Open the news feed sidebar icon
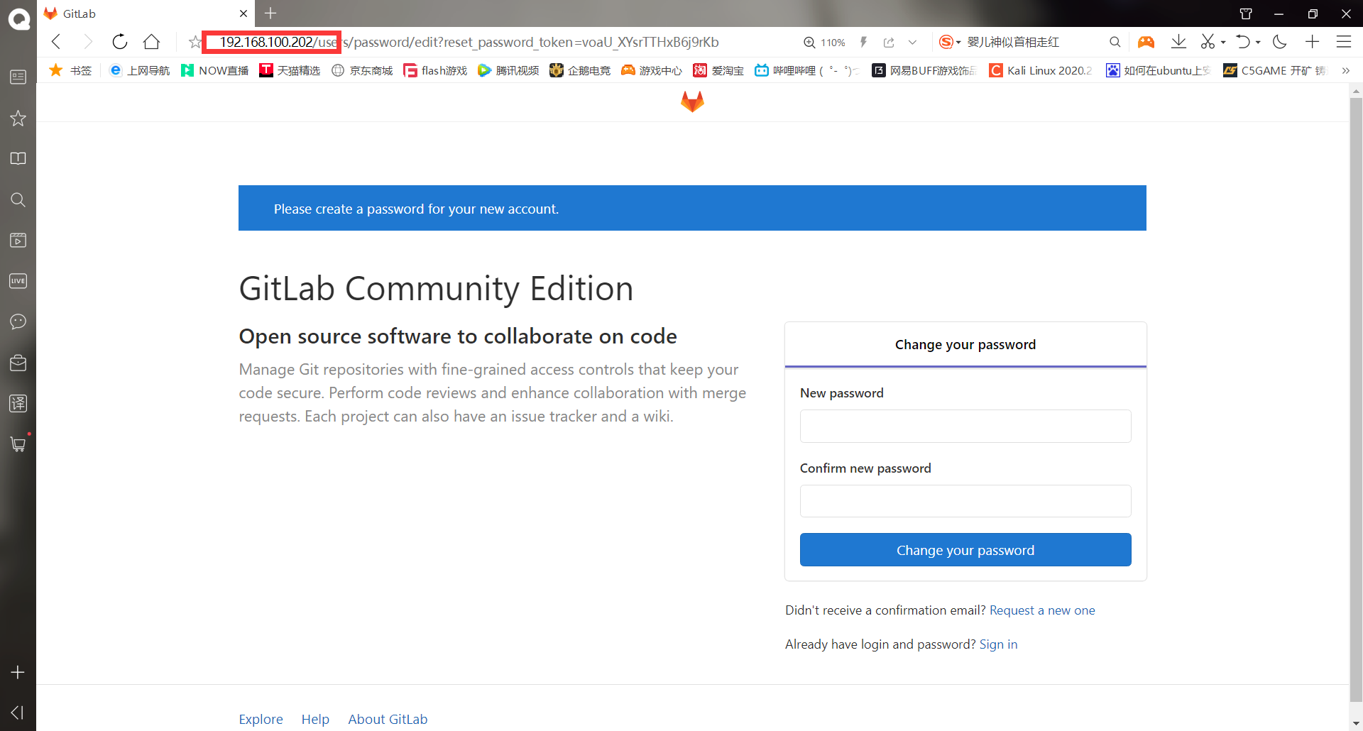 point(18,77)
